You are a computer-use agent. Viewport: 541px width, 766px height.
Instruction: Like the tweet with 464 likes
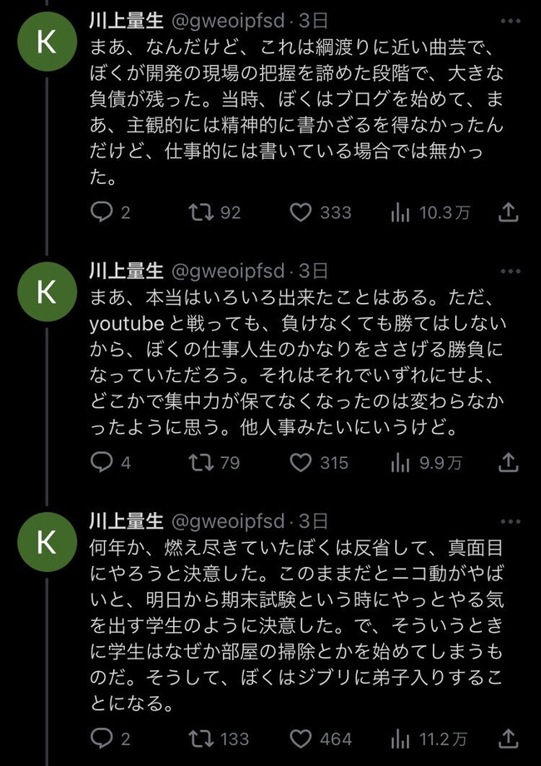click(320, 739)
